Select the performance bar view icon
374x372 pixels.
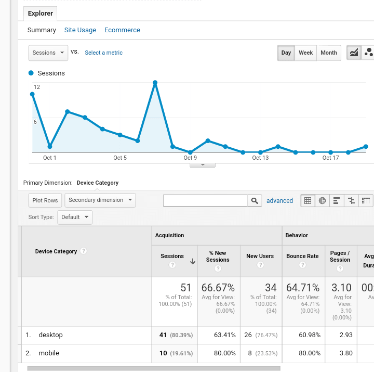[337, 200]
